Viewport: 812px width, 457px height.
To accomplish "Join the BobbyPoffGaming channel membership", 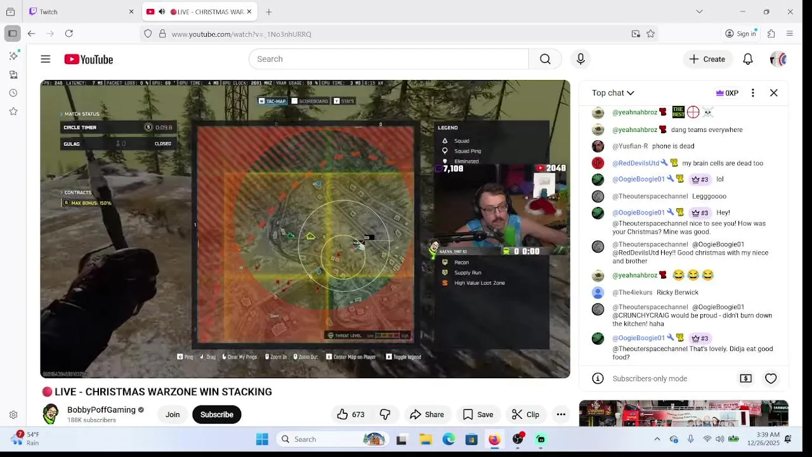I will point(173,414).
